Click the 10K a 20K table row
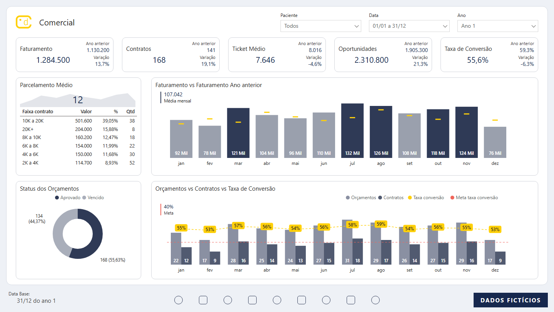This screenshot has height=312, width=554. (x=78, y=121)
